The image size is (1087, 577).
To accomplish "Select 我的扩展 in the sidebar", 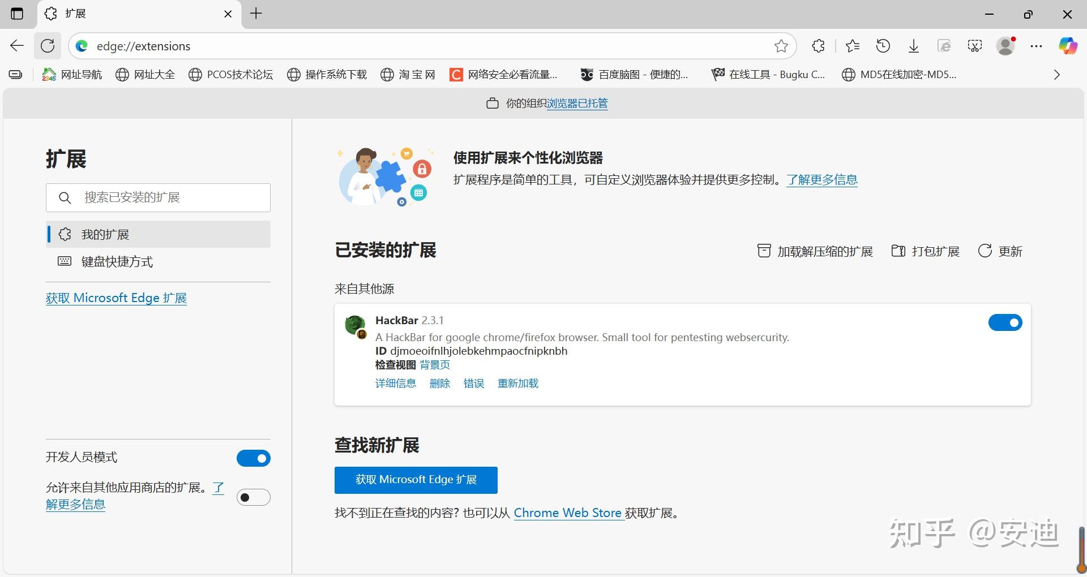I will tap(158, 234).
